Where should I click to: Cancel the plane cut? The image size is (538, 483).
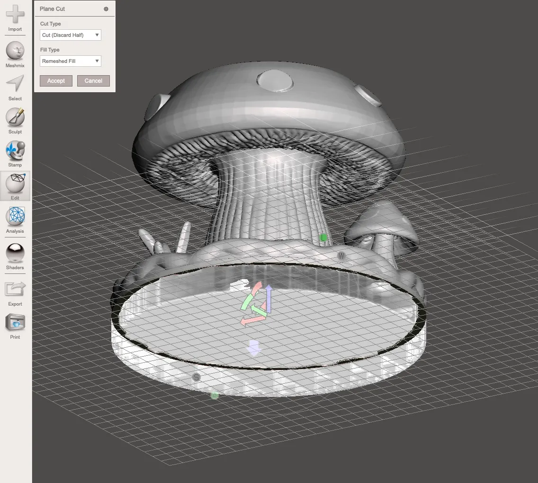click(93, 80)
